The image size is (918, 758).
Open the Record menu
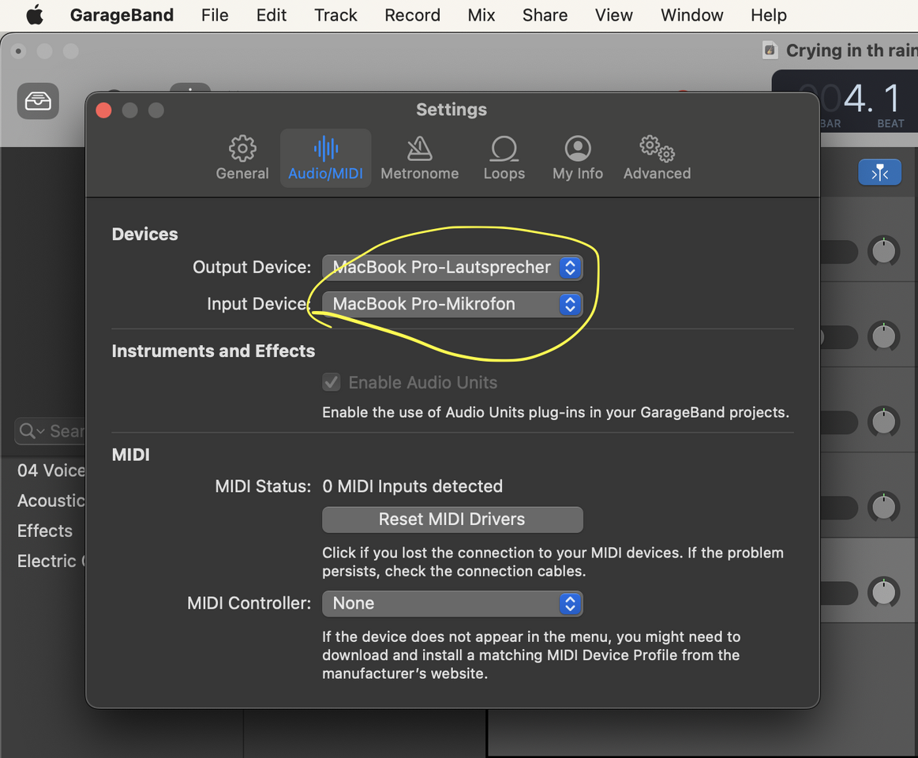[412, 15]
